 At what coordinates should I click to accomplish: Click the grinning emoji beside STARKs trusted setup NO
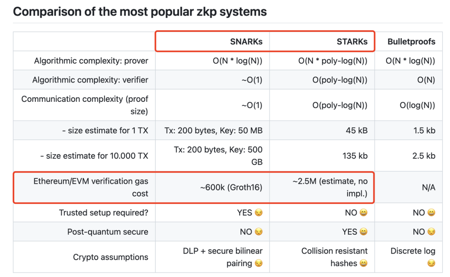[x=363, y=213]
